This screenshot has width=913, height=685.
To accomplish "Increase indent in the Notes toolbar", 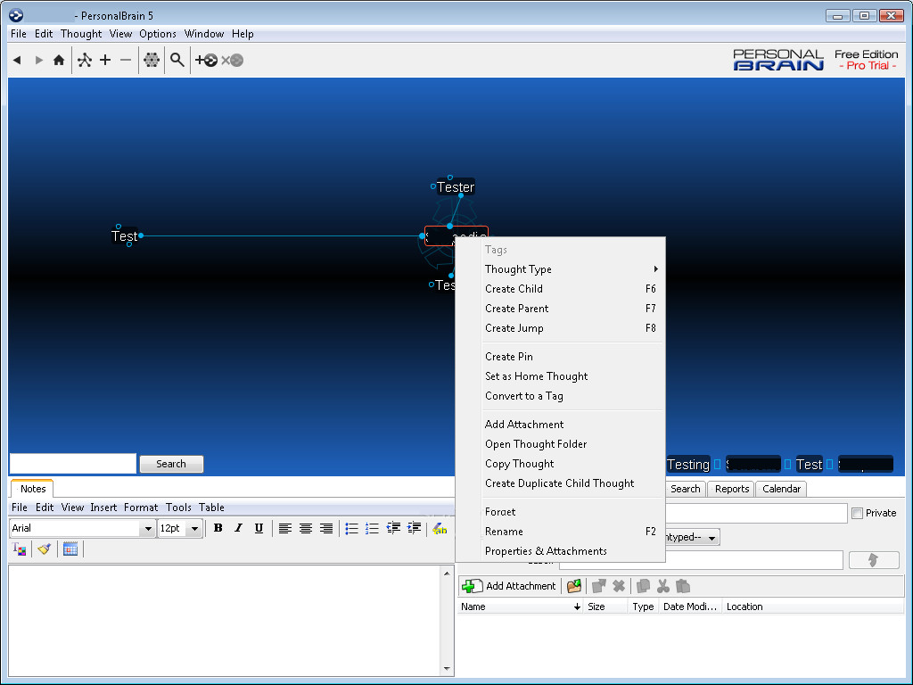I will pos(414,528).
